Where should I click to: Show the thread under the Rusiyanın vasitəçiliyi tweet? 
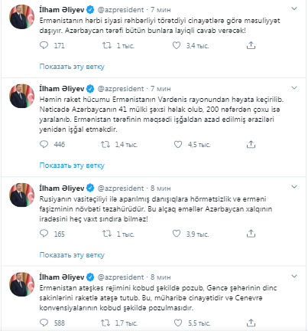point(72,255)
